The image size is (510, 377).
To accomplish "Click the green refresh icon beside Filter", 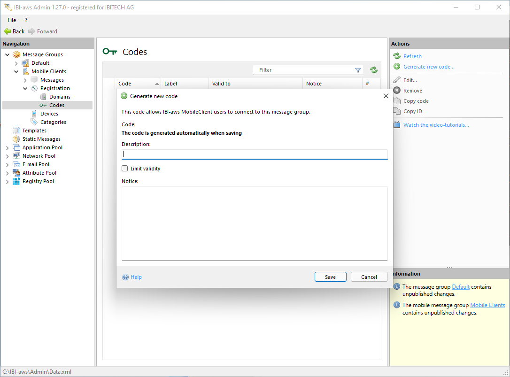I will [373, 70].
